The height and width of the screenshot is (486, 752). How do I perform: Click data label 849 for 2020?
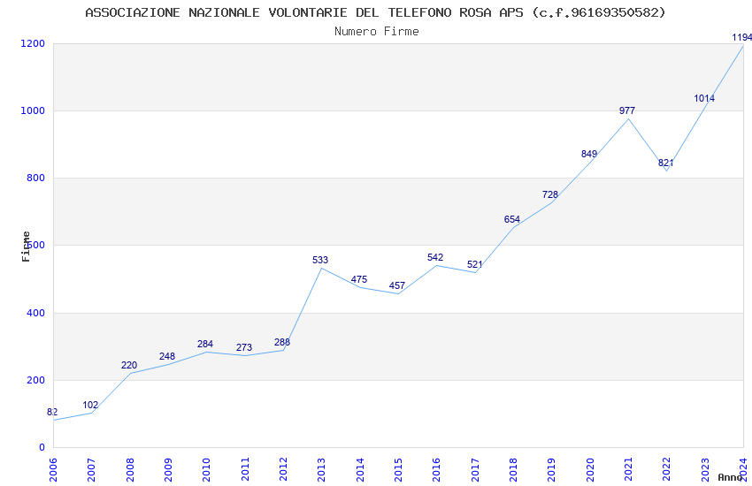point(589,154)
